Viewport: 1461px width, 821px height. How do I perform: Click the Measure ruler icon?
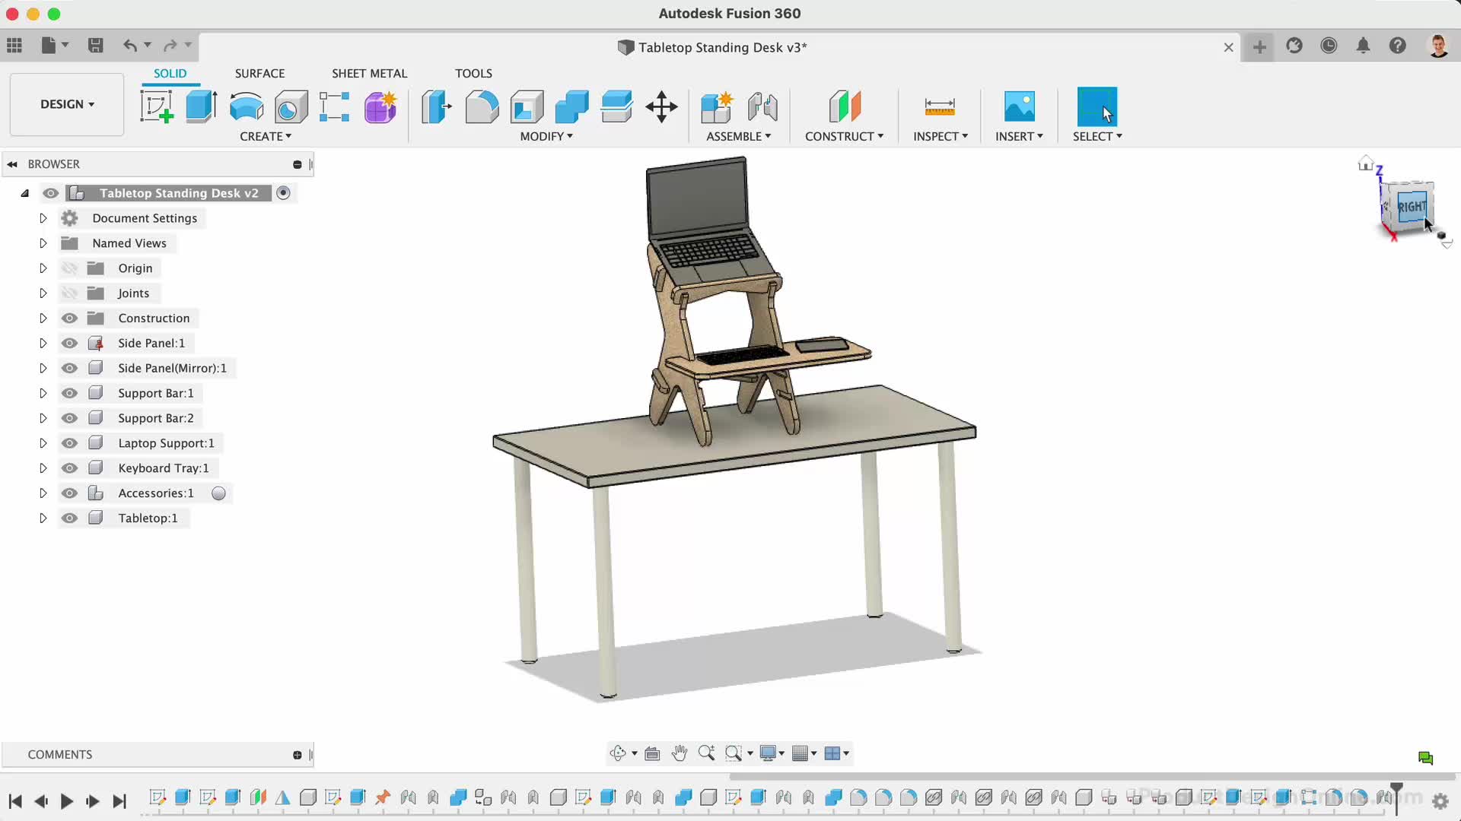coord(939,106)
